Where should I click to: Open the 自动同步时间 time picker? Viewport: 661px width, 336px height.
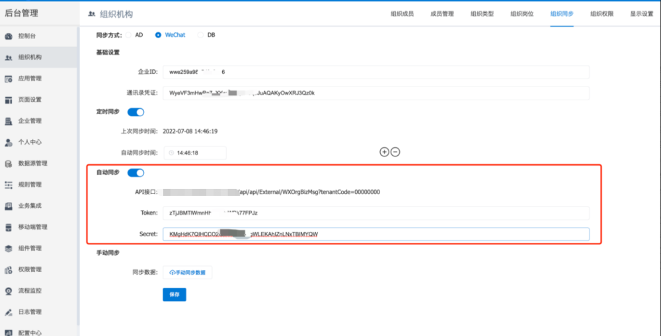pyautogui.click(x=194, y=152)
